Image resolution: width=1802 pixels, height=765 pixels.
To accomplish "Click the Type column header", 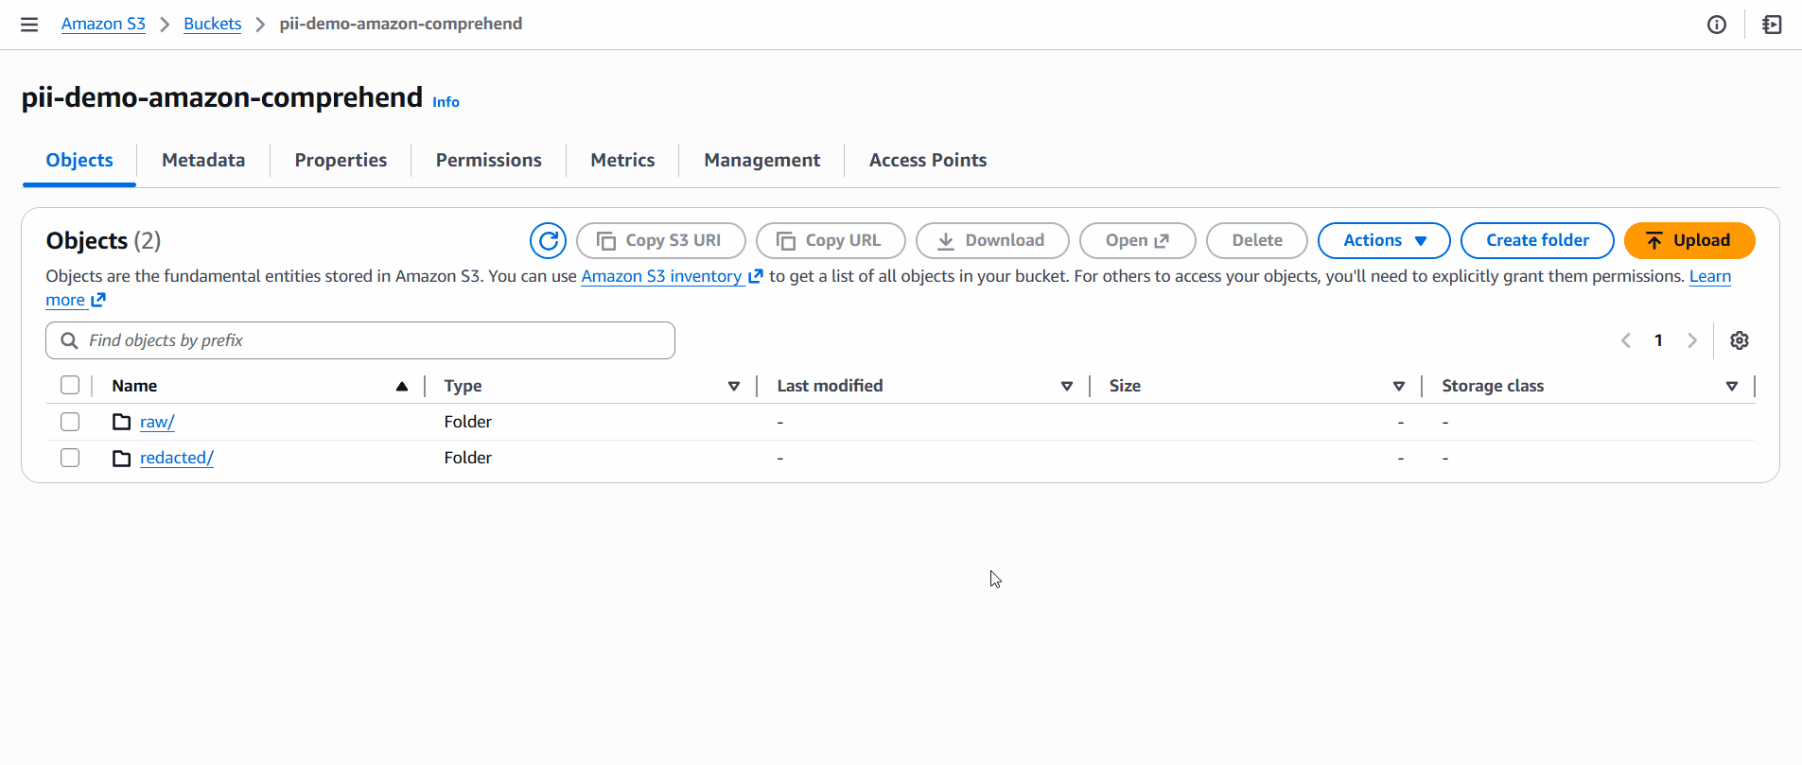I will (463, 386).
